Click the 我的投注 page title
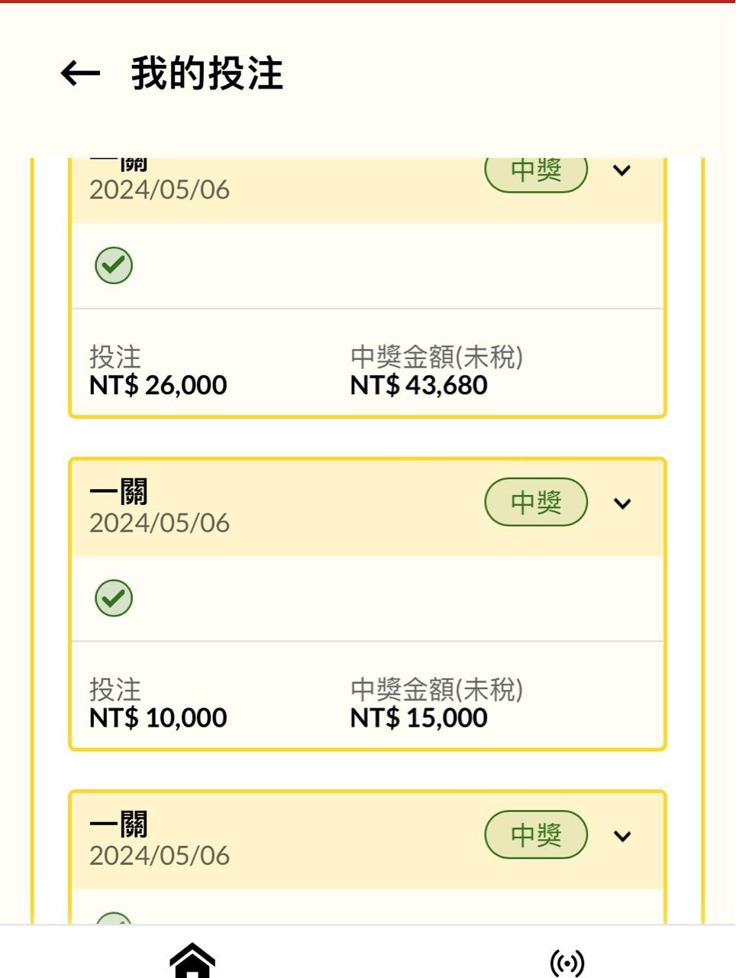 pos(207,74)
